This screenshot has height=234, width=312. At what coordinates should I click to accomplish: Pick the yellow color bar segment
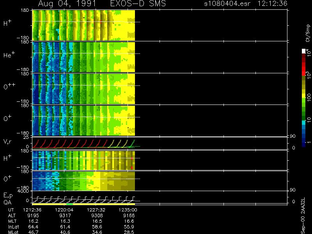[304, 96]
